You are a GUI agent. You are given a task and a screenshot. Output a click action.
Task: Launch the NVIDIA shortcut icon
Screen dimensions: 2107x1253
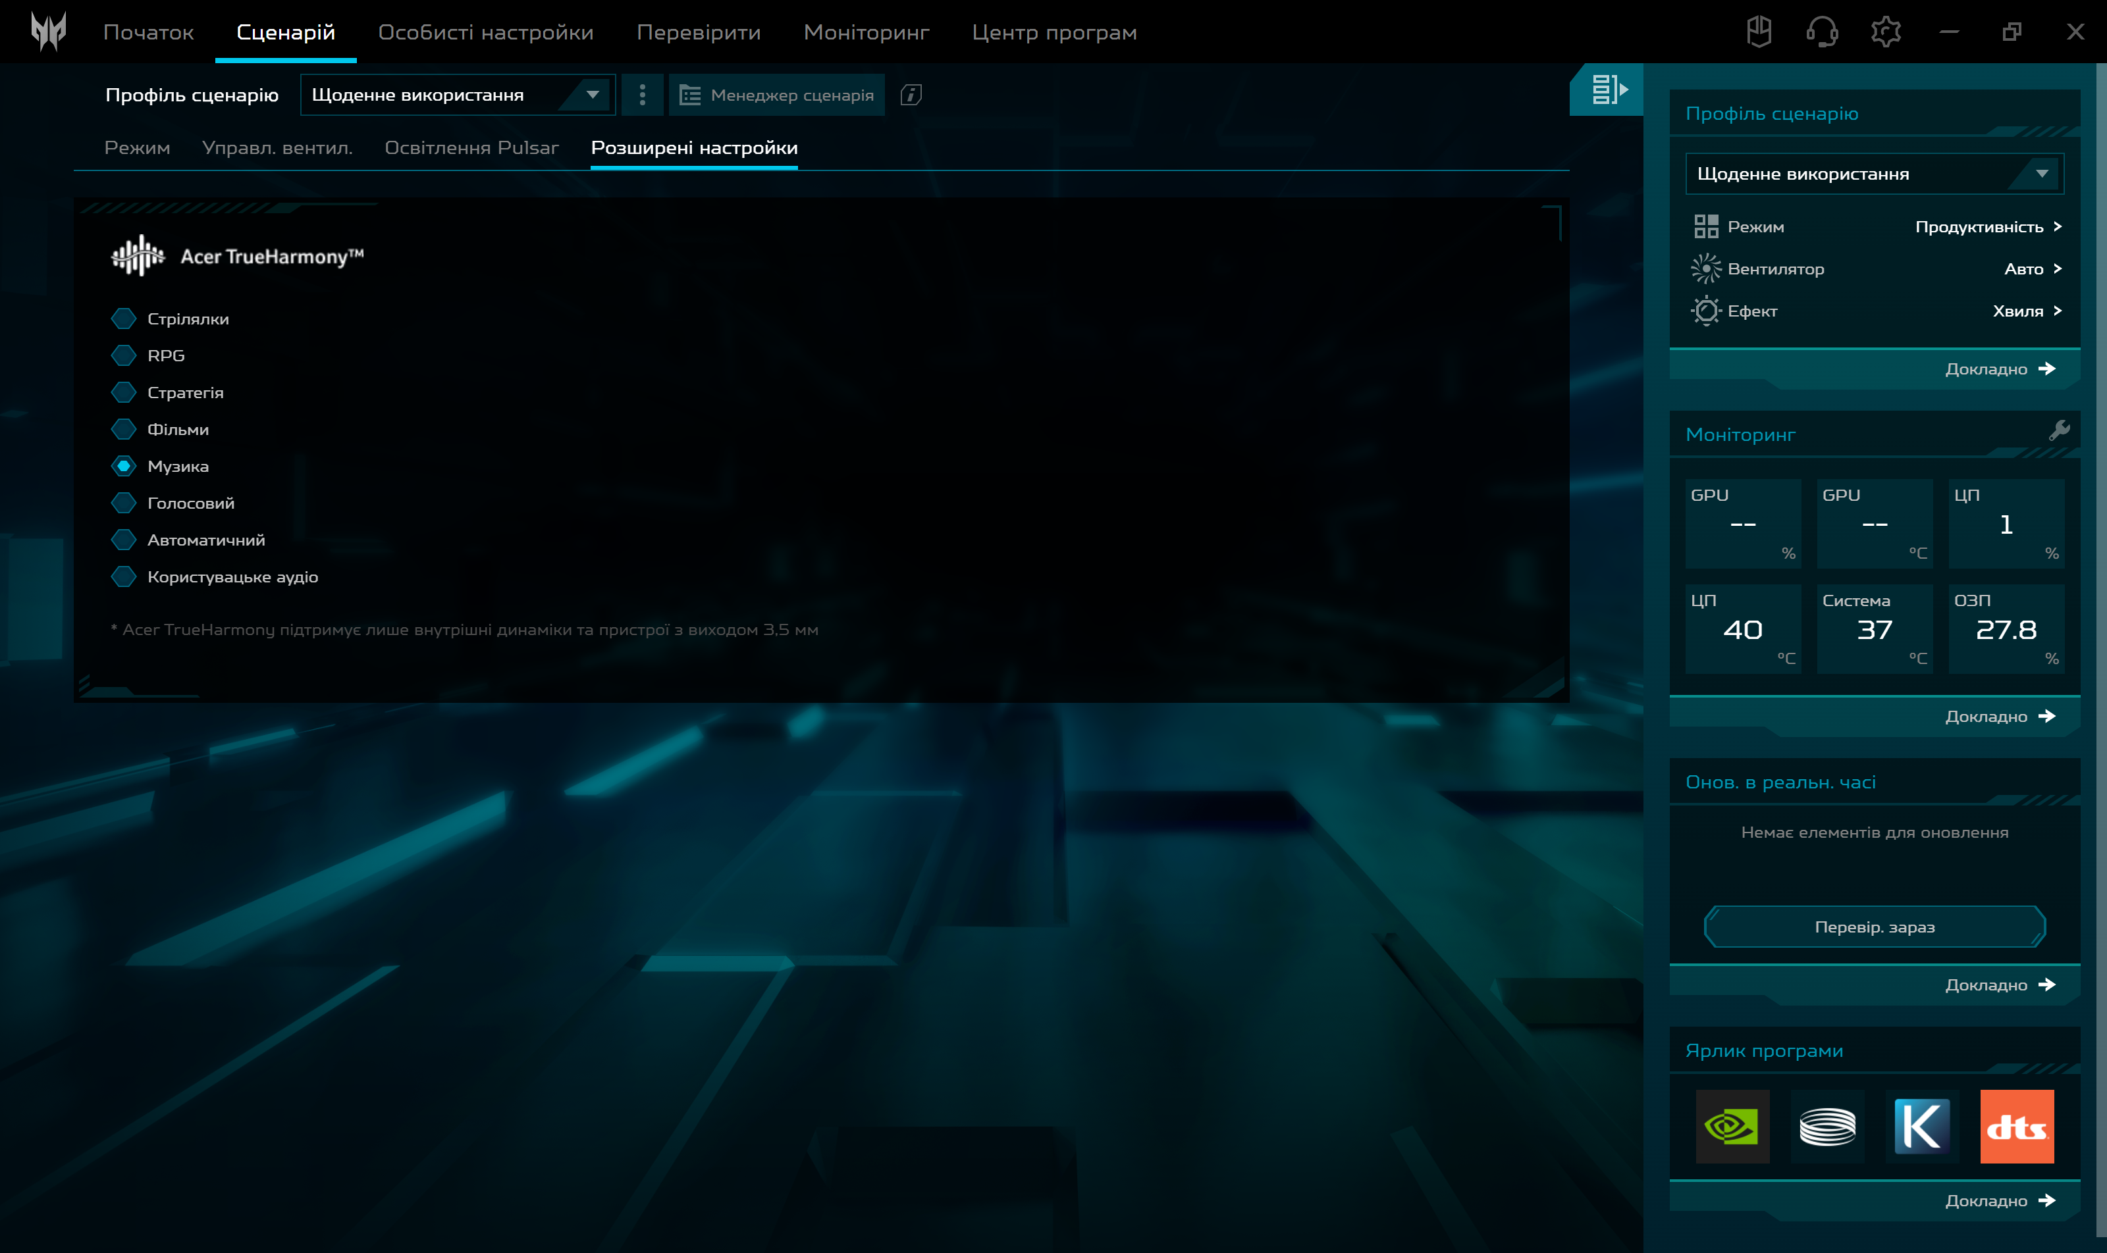click(x=1732, y=1127)
